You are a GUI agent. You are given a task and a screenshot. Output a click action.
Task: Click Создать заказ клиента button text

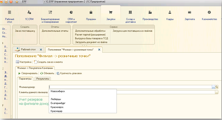click(50, 62)
